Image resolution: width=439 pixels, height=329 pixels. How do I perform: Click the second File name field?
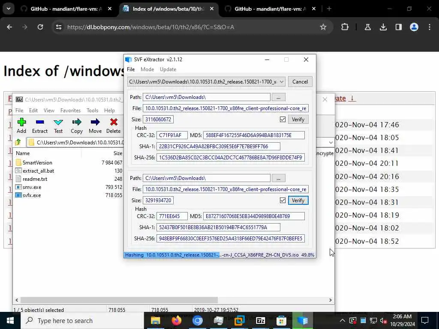pos(226,189)
